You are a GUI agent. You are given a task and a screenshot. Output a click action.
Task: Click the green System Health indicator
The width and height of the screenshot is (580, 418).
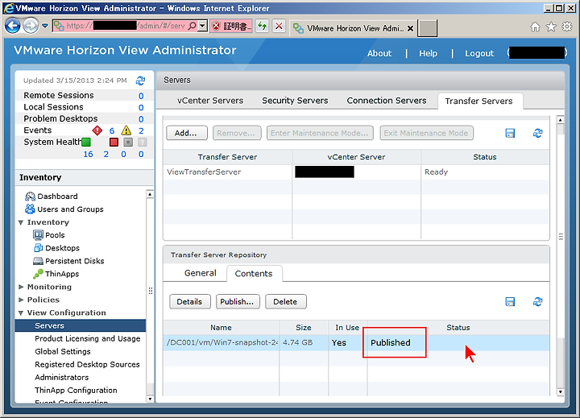86,142
